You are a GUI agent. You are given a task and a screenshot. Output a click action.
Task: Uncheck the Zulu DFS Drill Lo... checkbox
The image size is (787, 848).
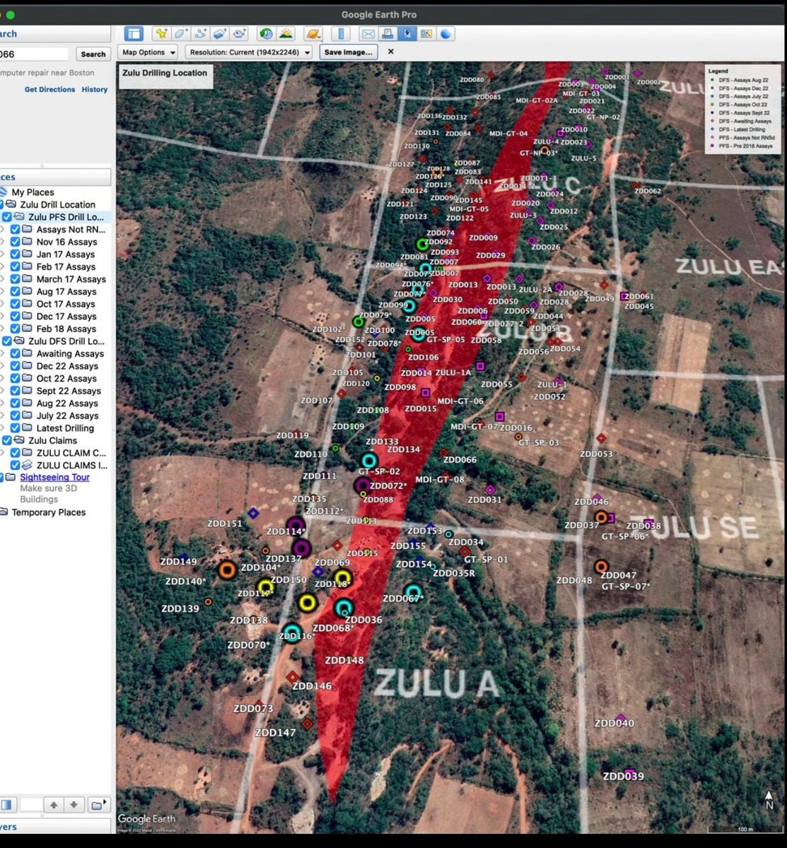click(x=7, y=341)
